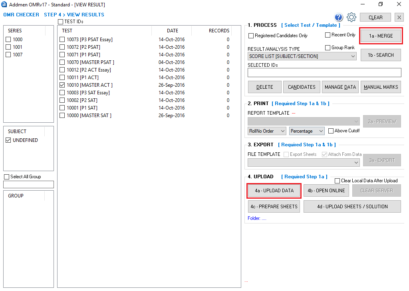The width and height of the screenshot is (409, 291).
Task: Open the help question mark icon
Action: coord(338,17)
